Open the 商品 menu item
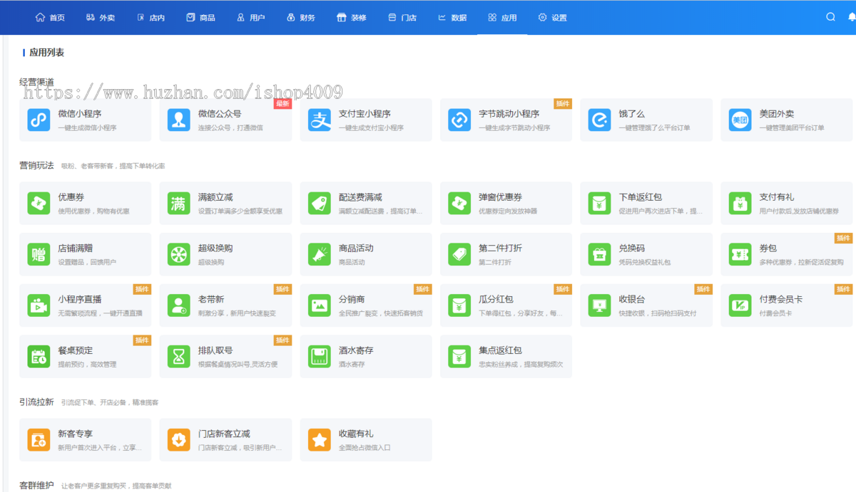This screenshot has height=492, width=856. [x=200, y=18]
